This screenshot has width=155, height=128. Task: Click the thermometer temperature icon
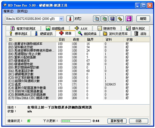click(70, 19)
